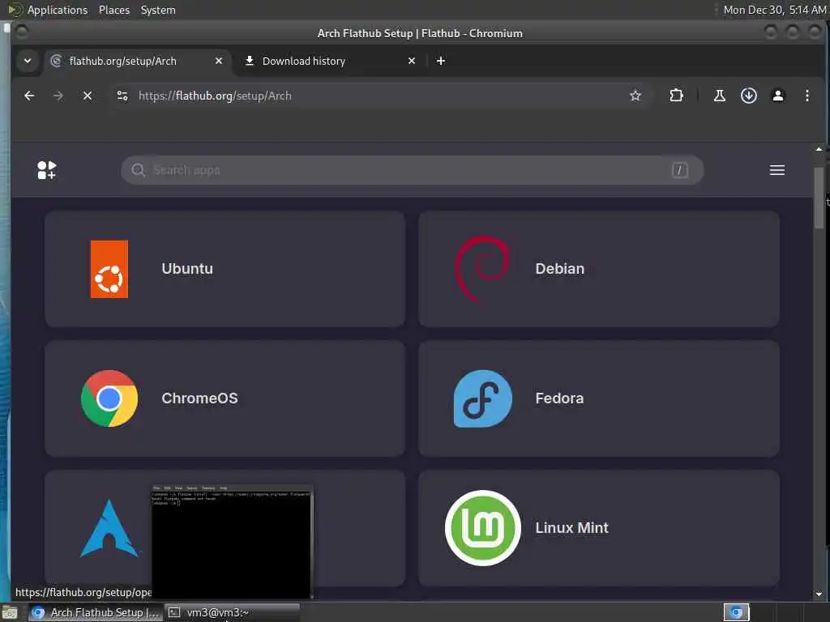Bookmark this page with the star
The image size is (830, 622).
pos(635,96)
